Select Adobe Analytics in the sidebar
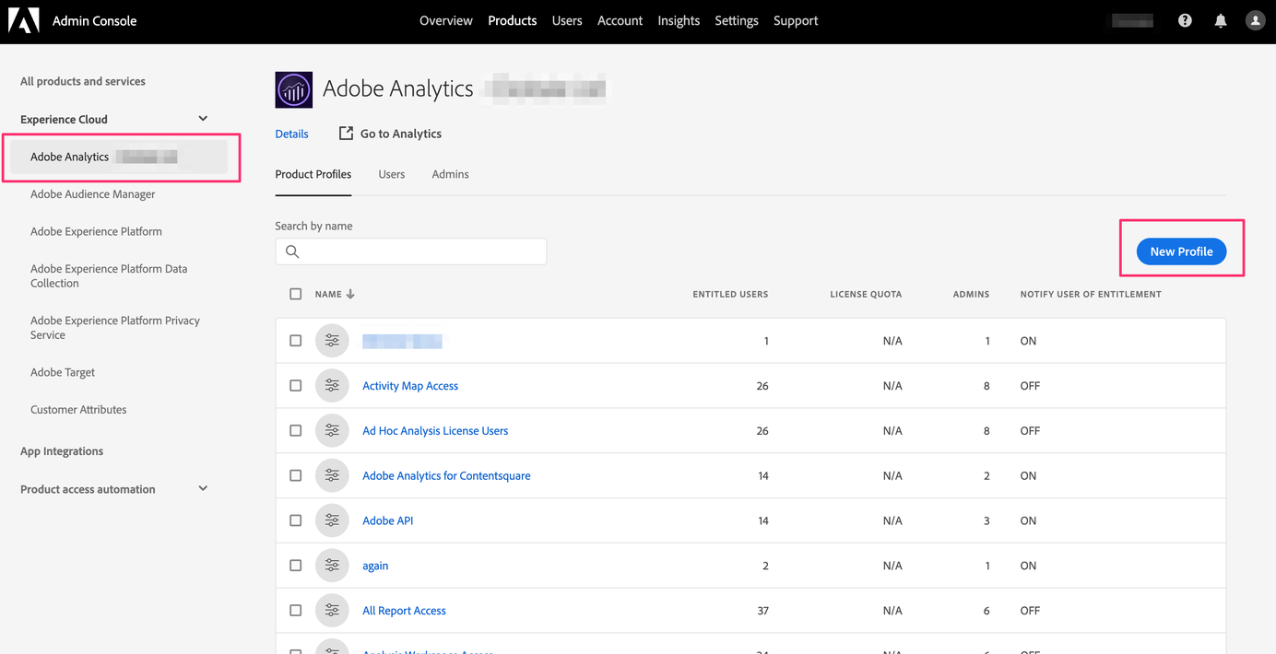This screenshot has height=654, width=1276. (x=119, y=157)
